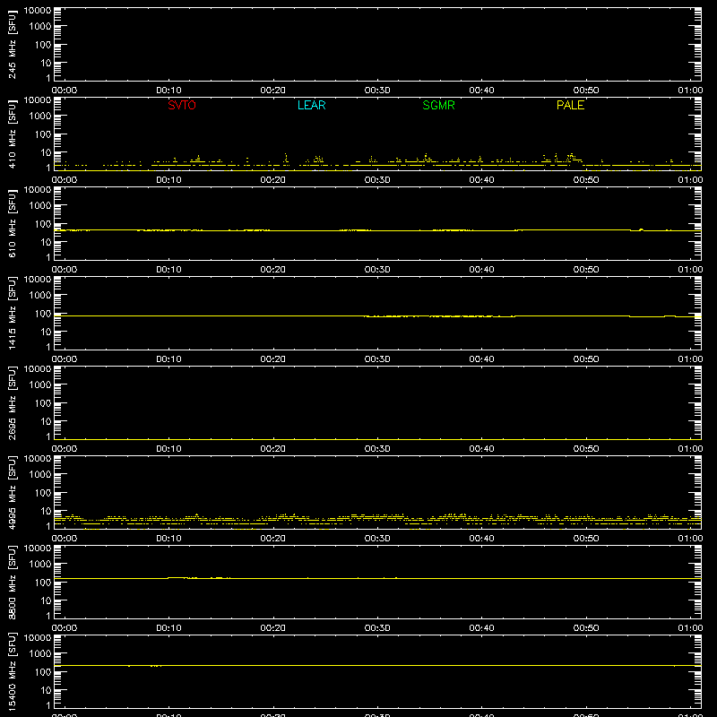This screenshot has height=717, width=717.
Task: Click 00:50 tick below the 1415 MHz panel
Action: [586, 359]
